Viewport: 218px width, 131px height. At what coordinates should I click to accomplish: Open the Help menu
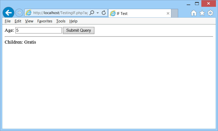click(x=73, y=21)
